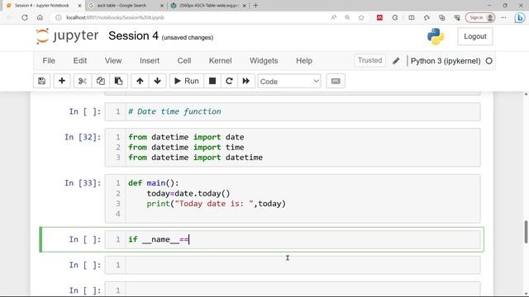Select the Session 4 Jupyter Notebook tab

click(41, 6)
